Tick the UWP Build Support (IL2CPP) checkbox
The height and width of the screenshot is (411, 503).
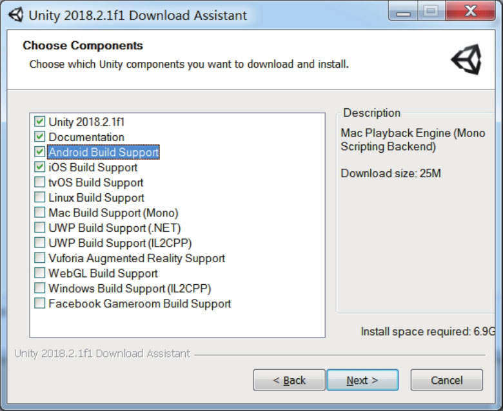pyautogui.click(x=39, y=242)
